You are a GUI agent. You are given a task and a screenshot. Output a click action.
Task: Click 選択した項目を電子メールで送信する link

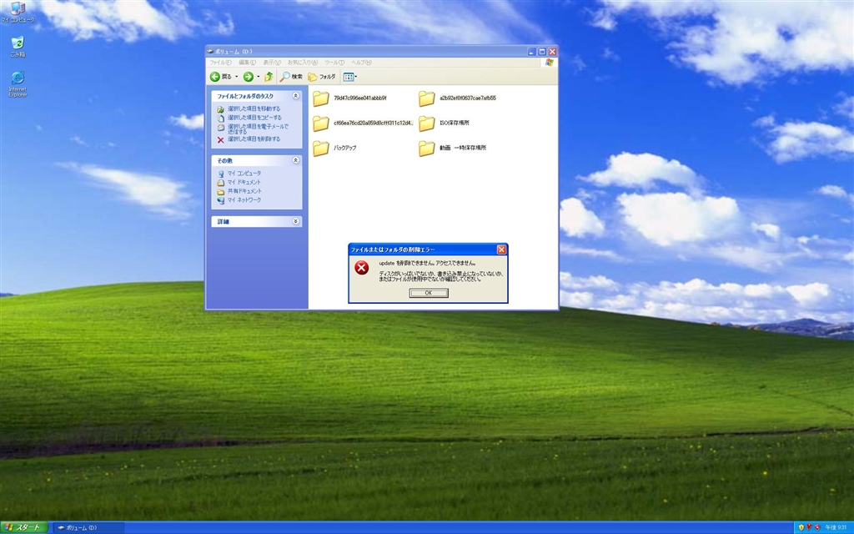(258, 128)
